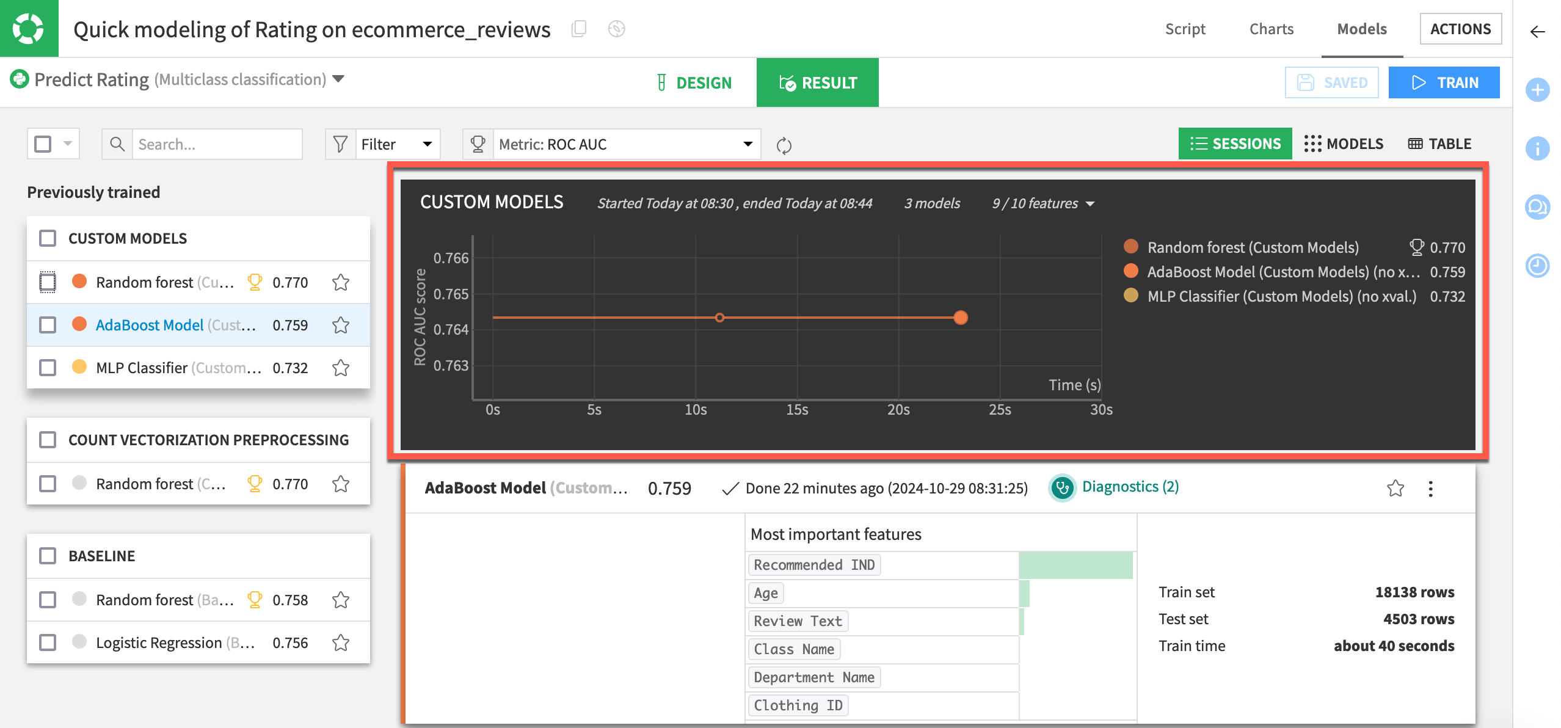Expand the Predict Rating task dropdown
Viewport: 1561px width, 728px height.
(x=340, y=79)
